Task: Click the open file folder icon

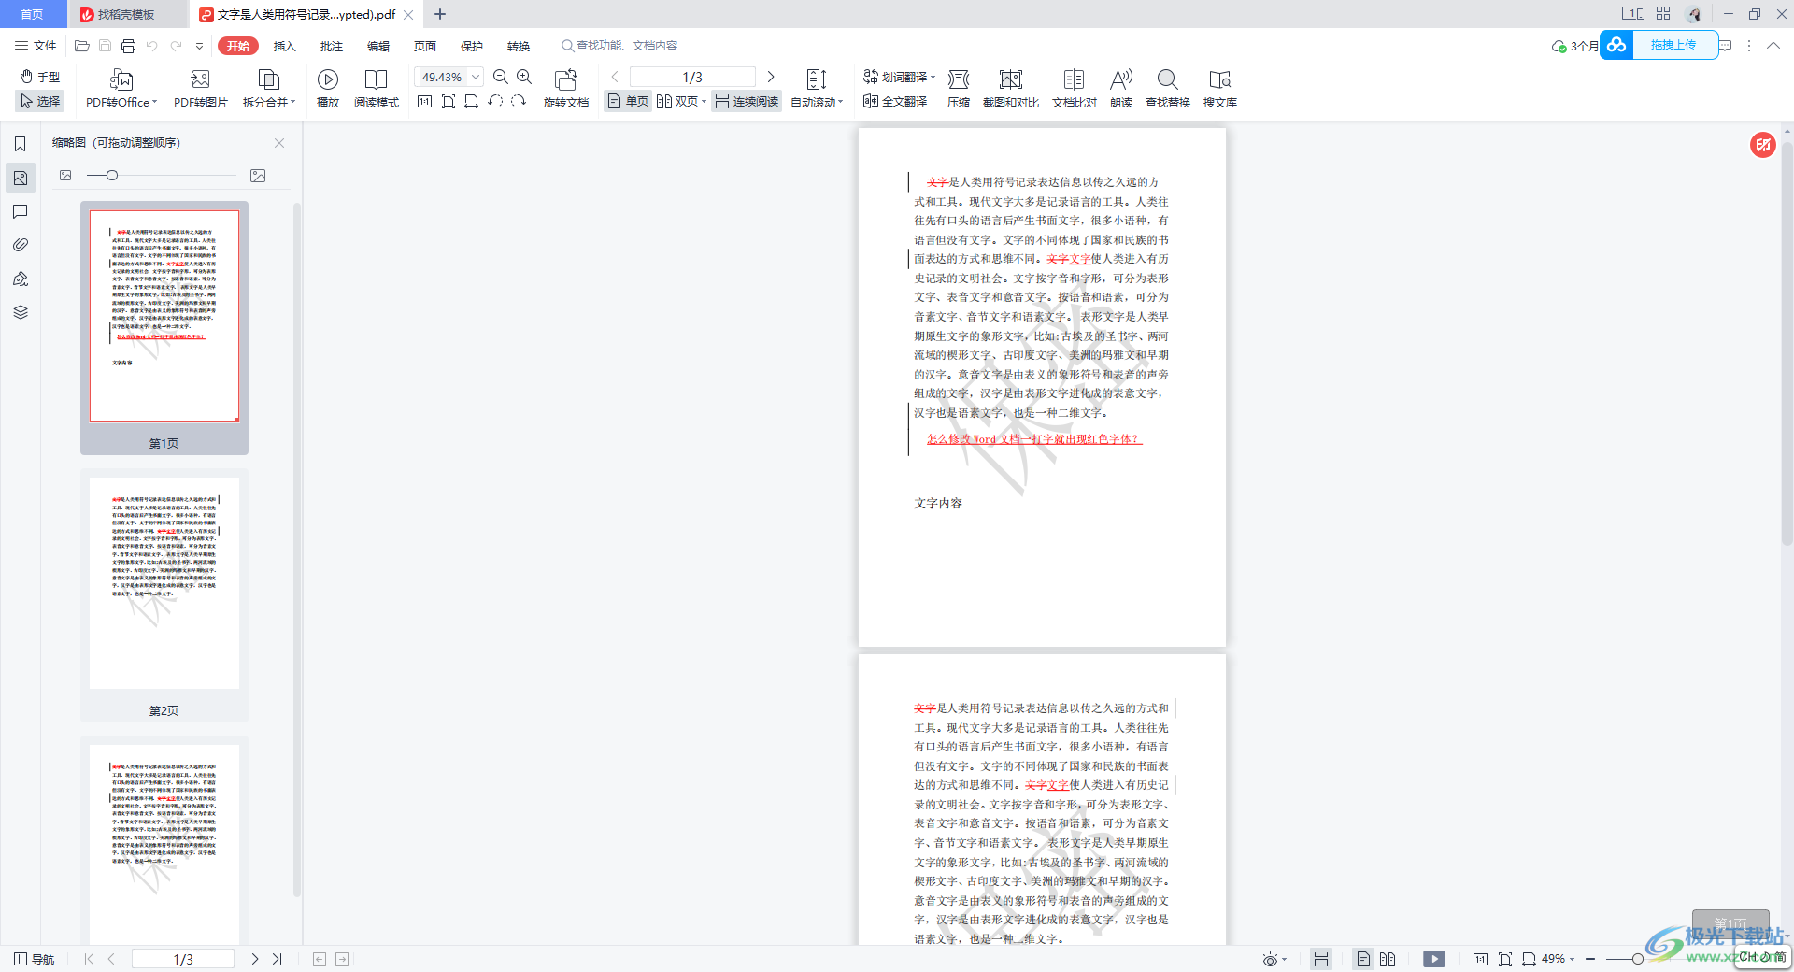Action: pos(82,46)
